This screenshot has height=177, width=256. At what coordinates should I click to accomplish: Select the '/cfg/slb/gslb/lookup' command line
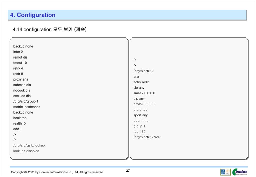[x=29, y=145]
